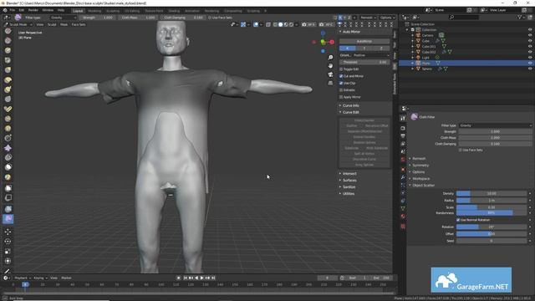
Task: Hide the Light object in outliner
Action: pyautogui.click(x=530, y=58)
